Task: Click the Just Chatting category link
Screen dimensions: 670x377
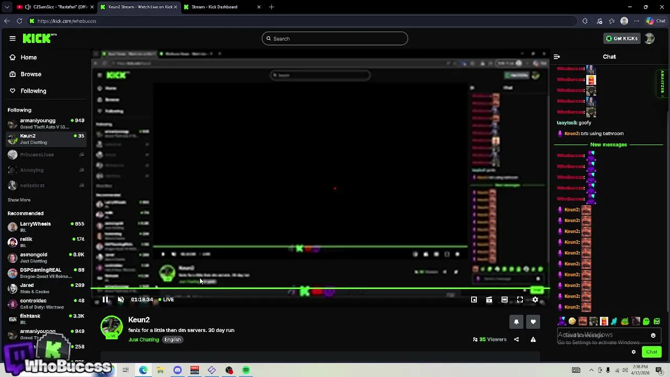Action: pyautogui.click(x=143, y=340)
